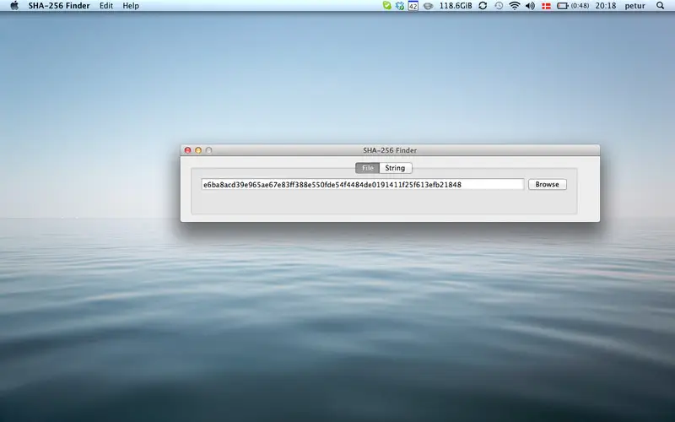The image size is (675, 422).
Task: Open Spotlight search magnifier
Action: tap(661, 6)
